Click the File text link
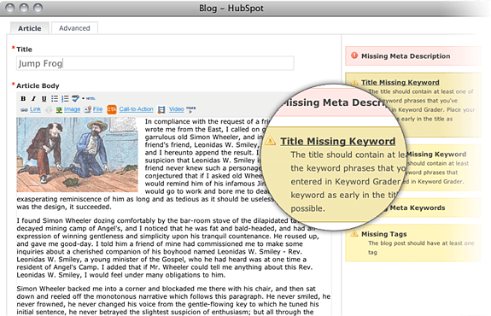Viewport: 491px width, 316px height. 97,109
